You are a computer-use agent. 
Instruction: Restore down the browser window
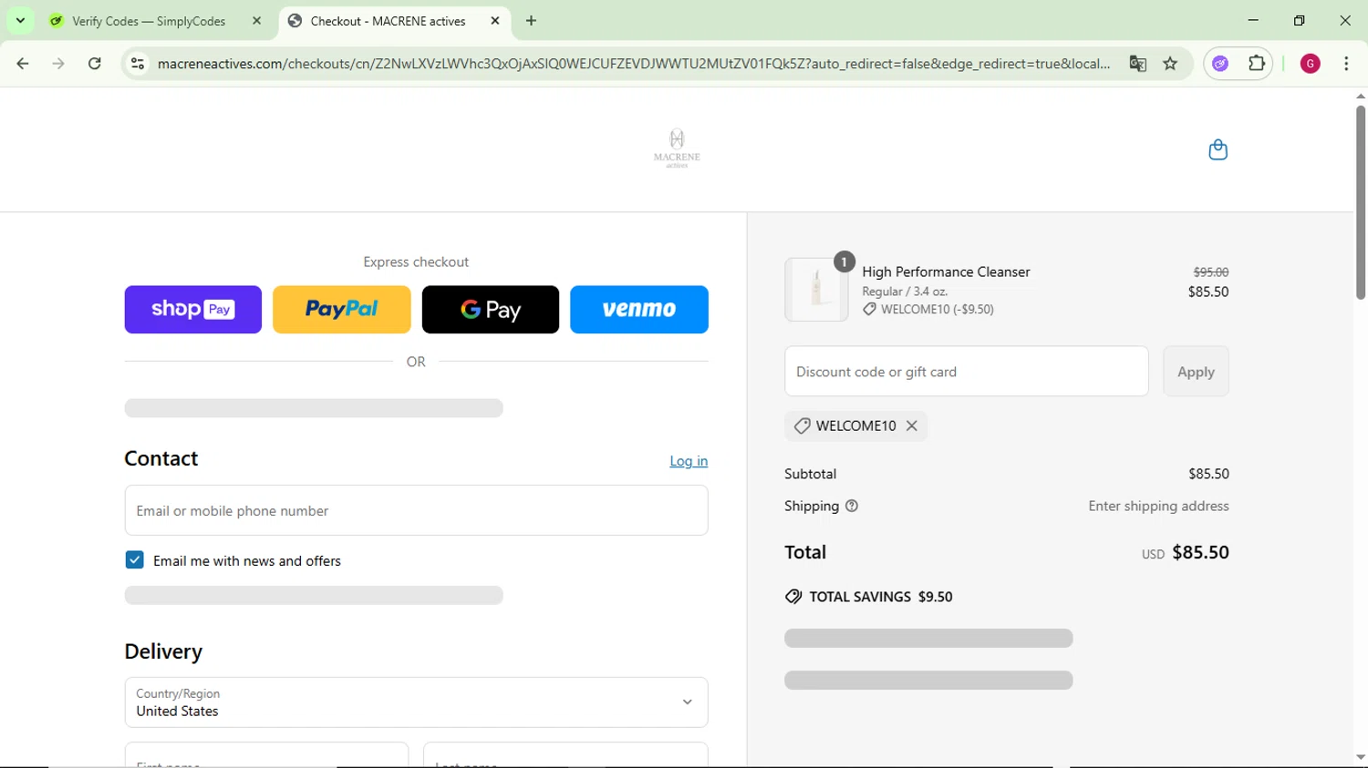(1299, 20)
